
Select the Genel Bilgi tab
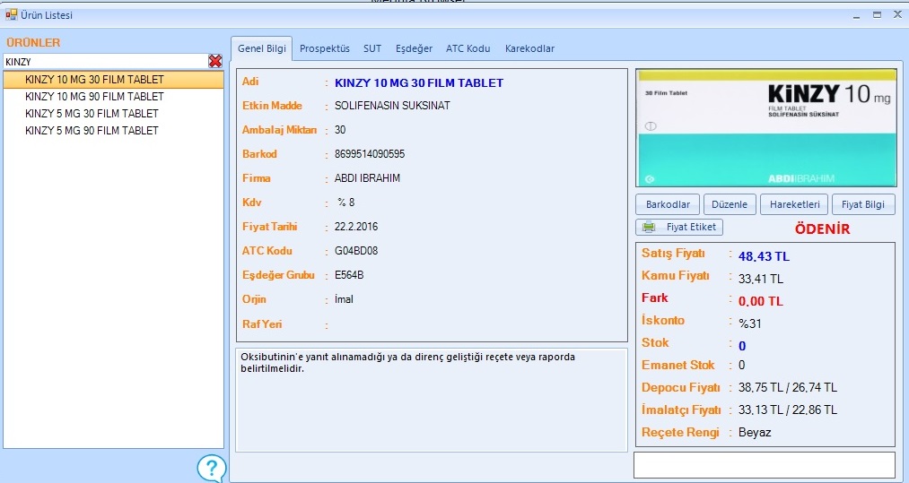point(262,48)
